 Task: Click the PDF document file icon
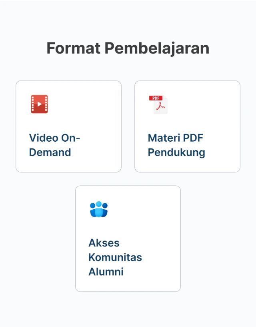pos(158,104)
